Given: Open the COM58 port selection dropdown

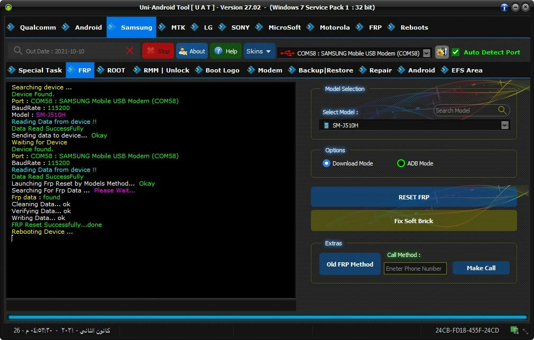Looking at the screenshot, I should click(x=426, y=53).
